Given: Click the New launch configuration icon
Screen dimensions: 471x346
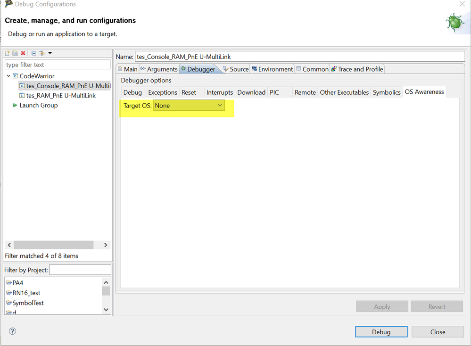Looking at the screenshot, I should [x=8, y=53].
